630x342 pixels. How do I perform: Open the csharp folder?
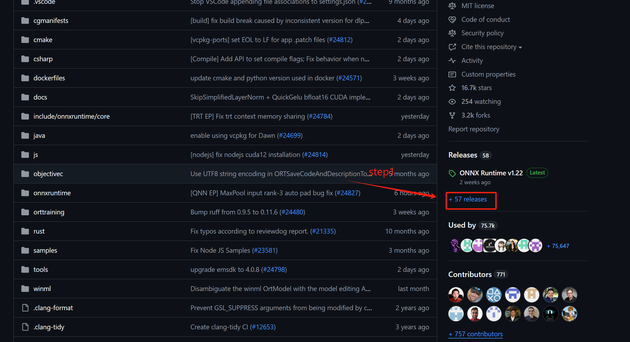43,59
